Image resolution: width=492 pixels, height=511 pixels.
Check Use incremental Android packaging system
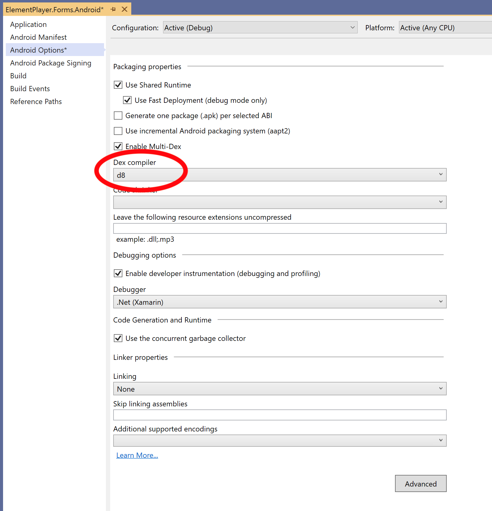point(118,131)
